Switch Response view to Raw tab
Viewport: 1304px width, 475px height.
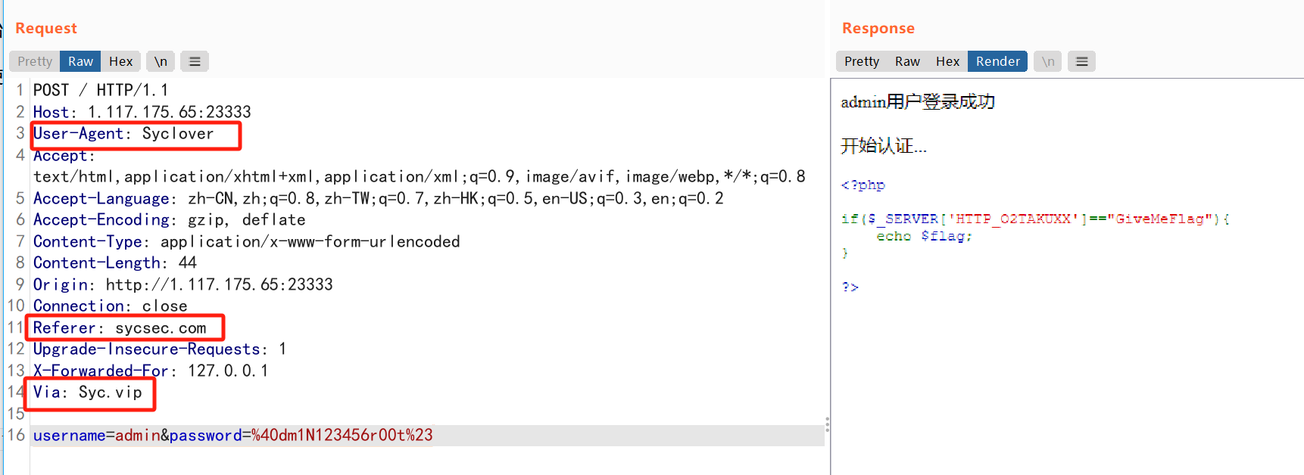[x=907, y=61]
